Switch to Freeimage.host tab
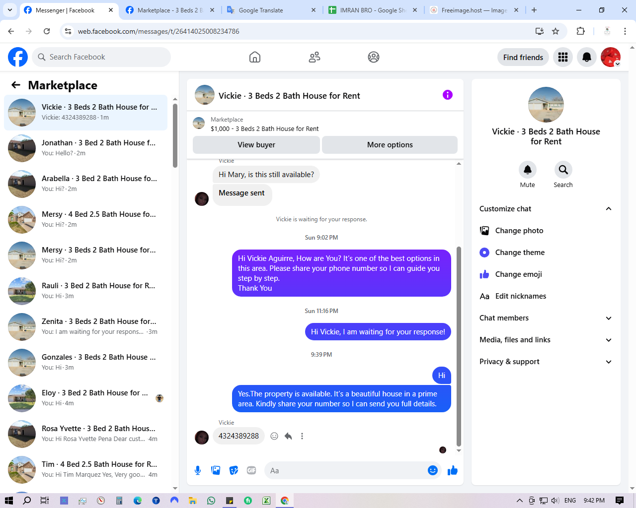The height and width of the screenshot is (508, 636). coord(474,10)
